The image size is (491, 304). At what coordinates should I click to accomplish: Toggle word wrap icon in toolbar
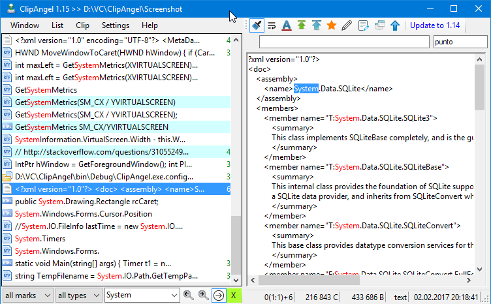point(272,25)
